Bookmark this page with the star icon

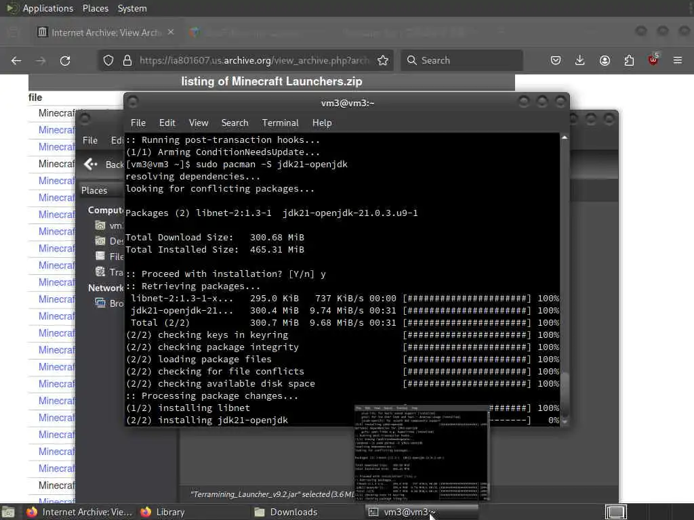(x=383, y=60)
